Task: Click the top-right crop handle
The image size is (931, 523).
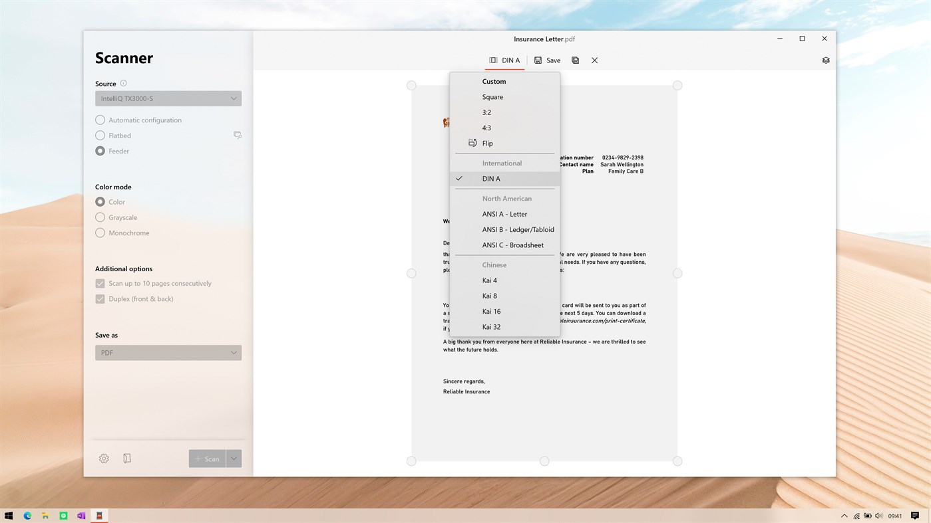Action: coord(677,85)
